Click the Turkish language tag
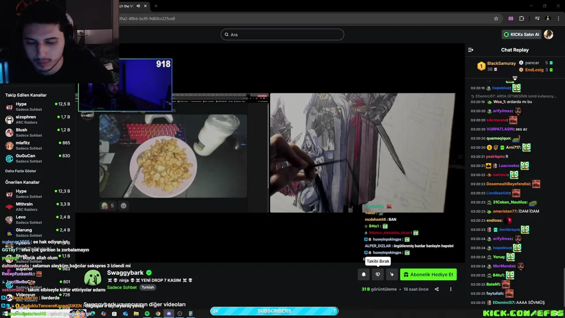565x318 pixels. pos(147,288)
